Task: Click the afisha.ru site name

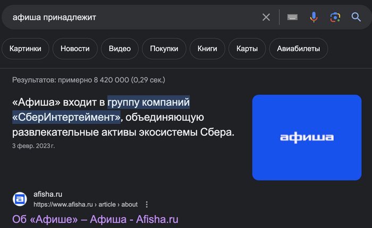Action: pos(48,195)
